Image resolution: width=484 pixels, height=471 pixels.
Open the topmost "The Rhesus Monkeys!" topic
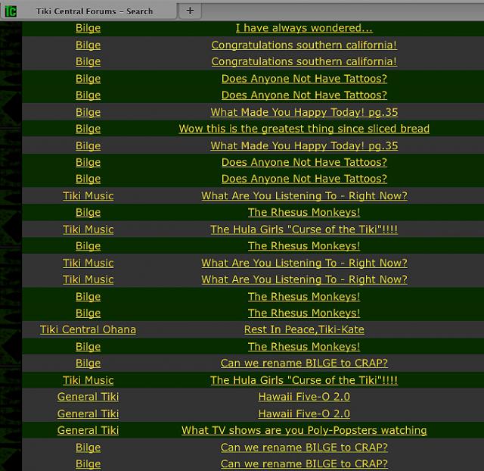pyautogui.click(x=304, y=212)
